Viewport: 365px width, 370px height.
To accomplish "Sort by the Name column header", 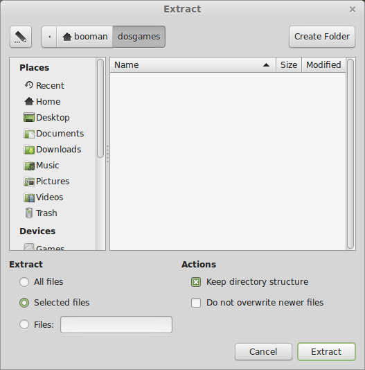I will pyautogui.click(x=193, y=65).
